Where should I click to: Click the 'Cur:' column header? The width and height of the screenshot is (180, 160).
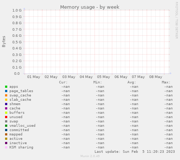tap(63, 82)
